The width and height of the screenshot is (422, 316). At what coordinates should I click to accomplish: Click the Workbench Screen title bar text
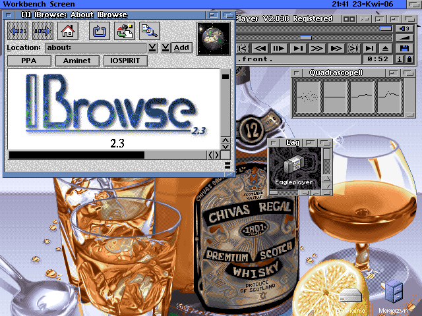tap(39, 4)
